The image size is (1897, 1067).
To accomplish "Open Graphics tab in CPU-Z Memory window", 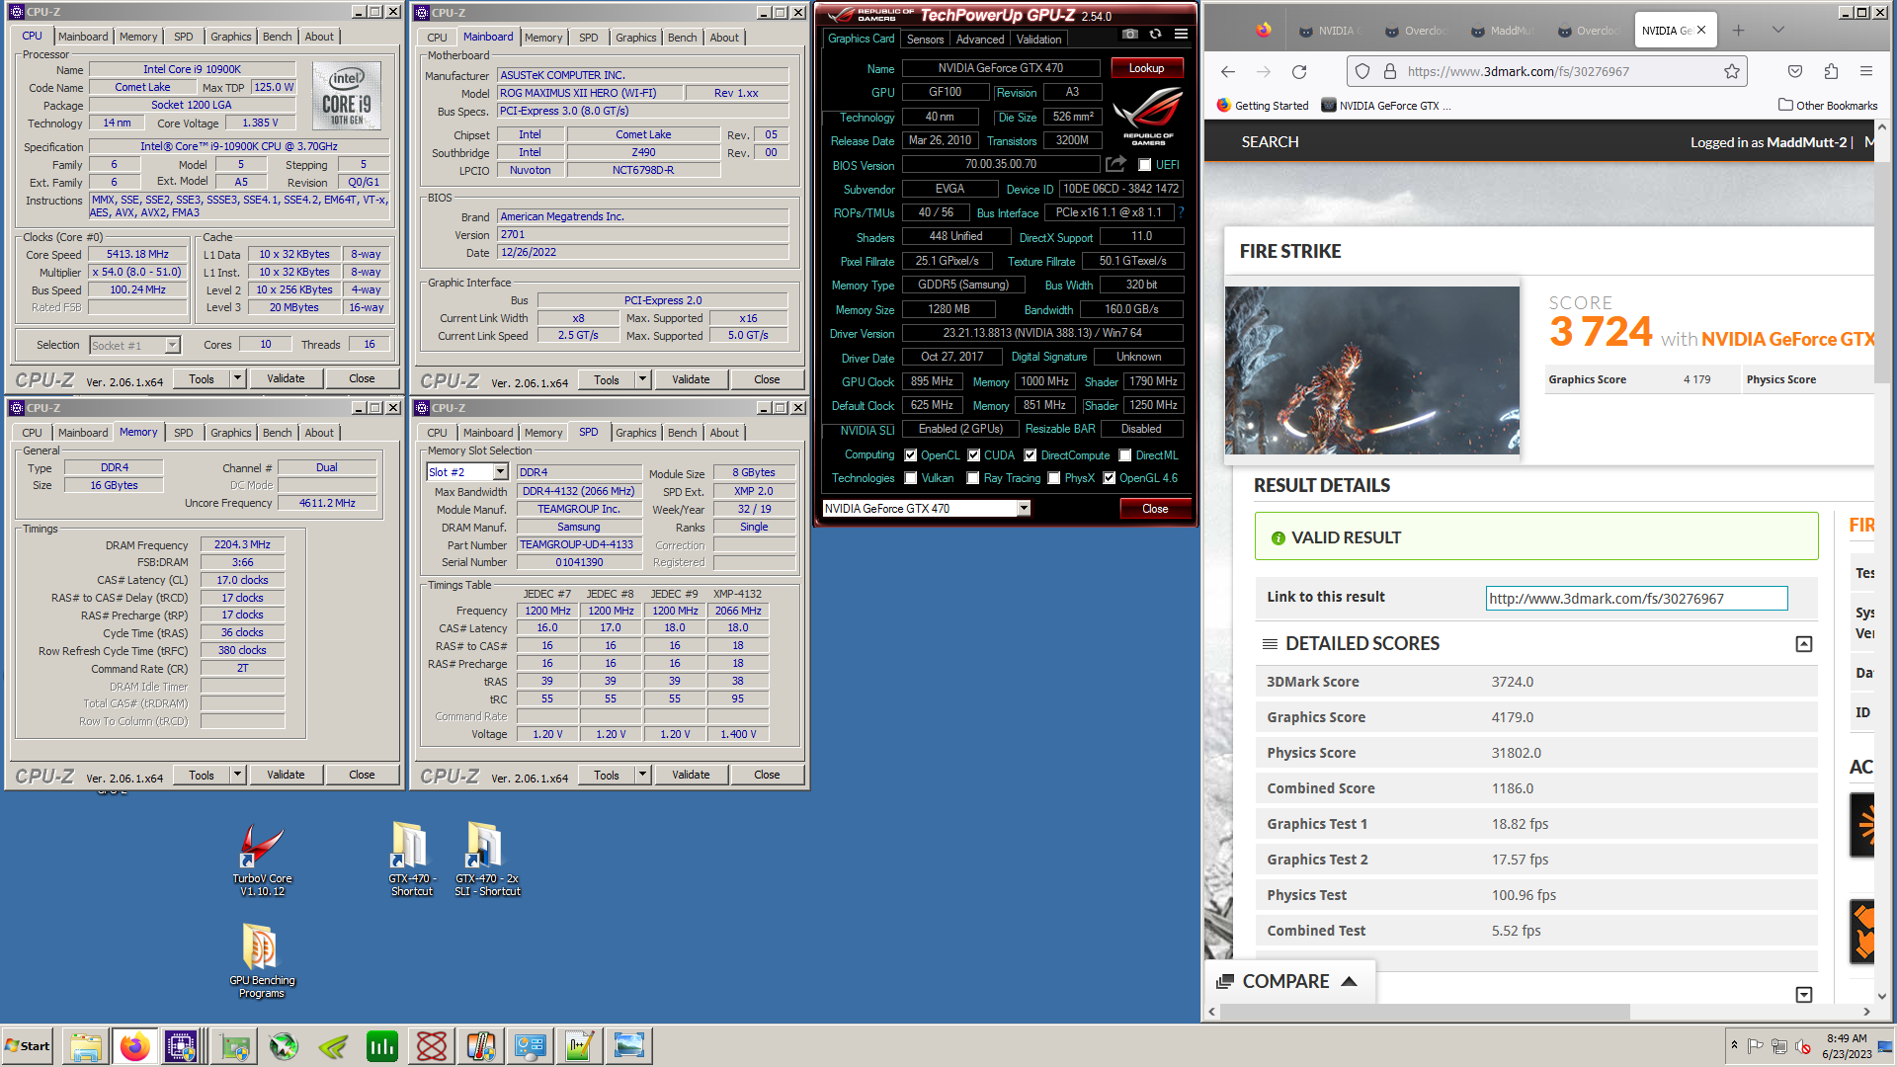I will (x=231, y=433).
